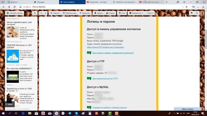Click ad Заработок в сети от 1000
This screenshot has height=116, width=207.
coord(19,90)
